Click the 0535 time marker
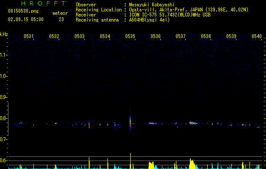The height and width of the screenshot is (169, 266). [x=130, y=36]
